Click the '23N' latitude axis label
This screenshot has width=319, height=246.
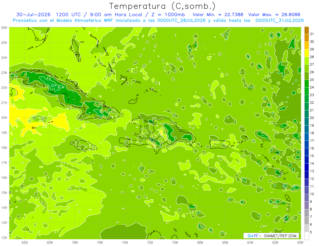[4, 73]
